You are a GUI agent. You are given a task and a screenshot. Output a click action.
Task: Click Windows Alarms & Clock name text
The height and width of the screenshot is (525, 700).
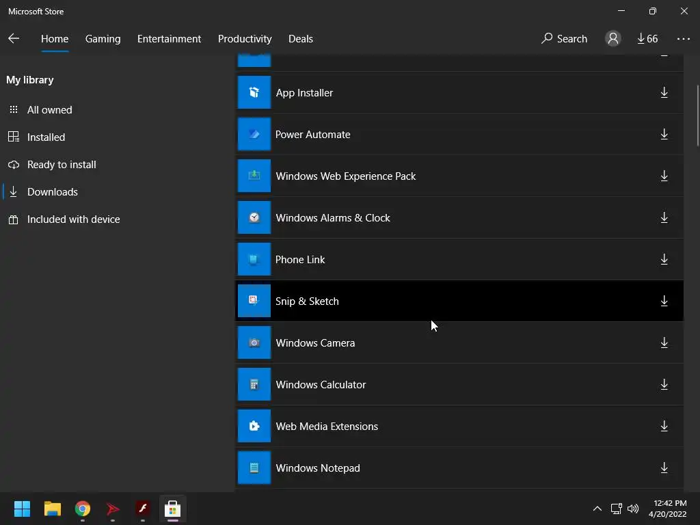click(333, 218)
